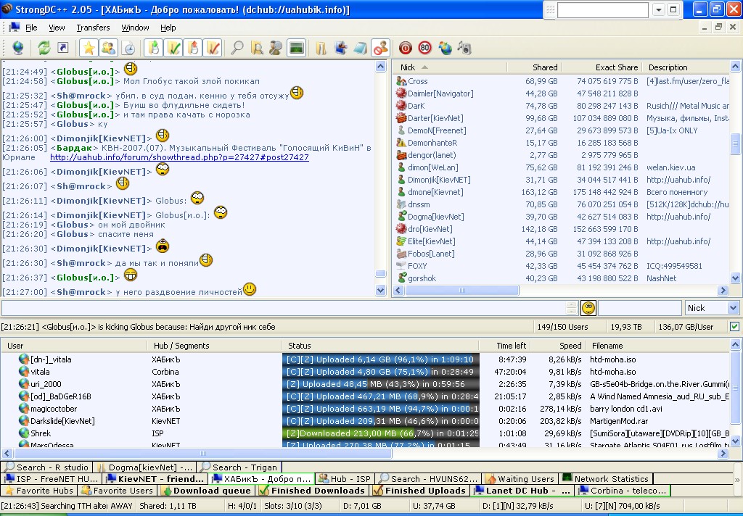Click vitala upload progress bar
This screenshot has height=516, width=743.
380,372
